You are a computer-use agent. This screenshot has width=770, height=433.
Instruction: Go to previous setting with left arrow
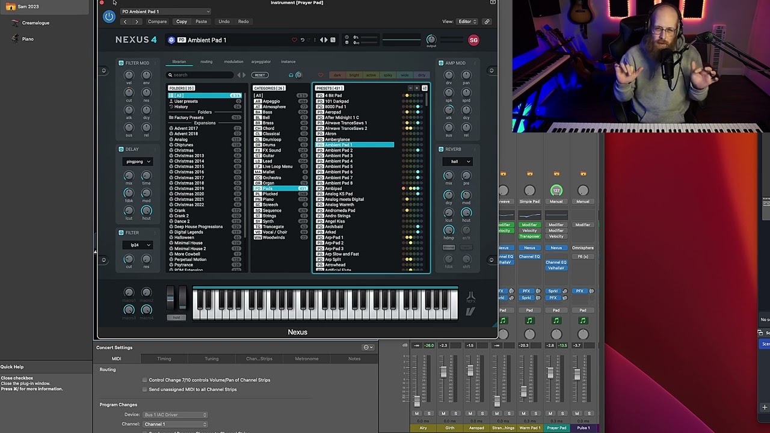(x=125, y=22)
